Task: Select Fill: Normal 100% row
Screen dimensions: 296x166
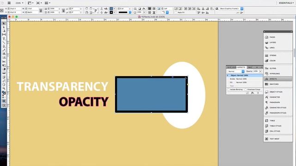Action: tap(245, 83)
